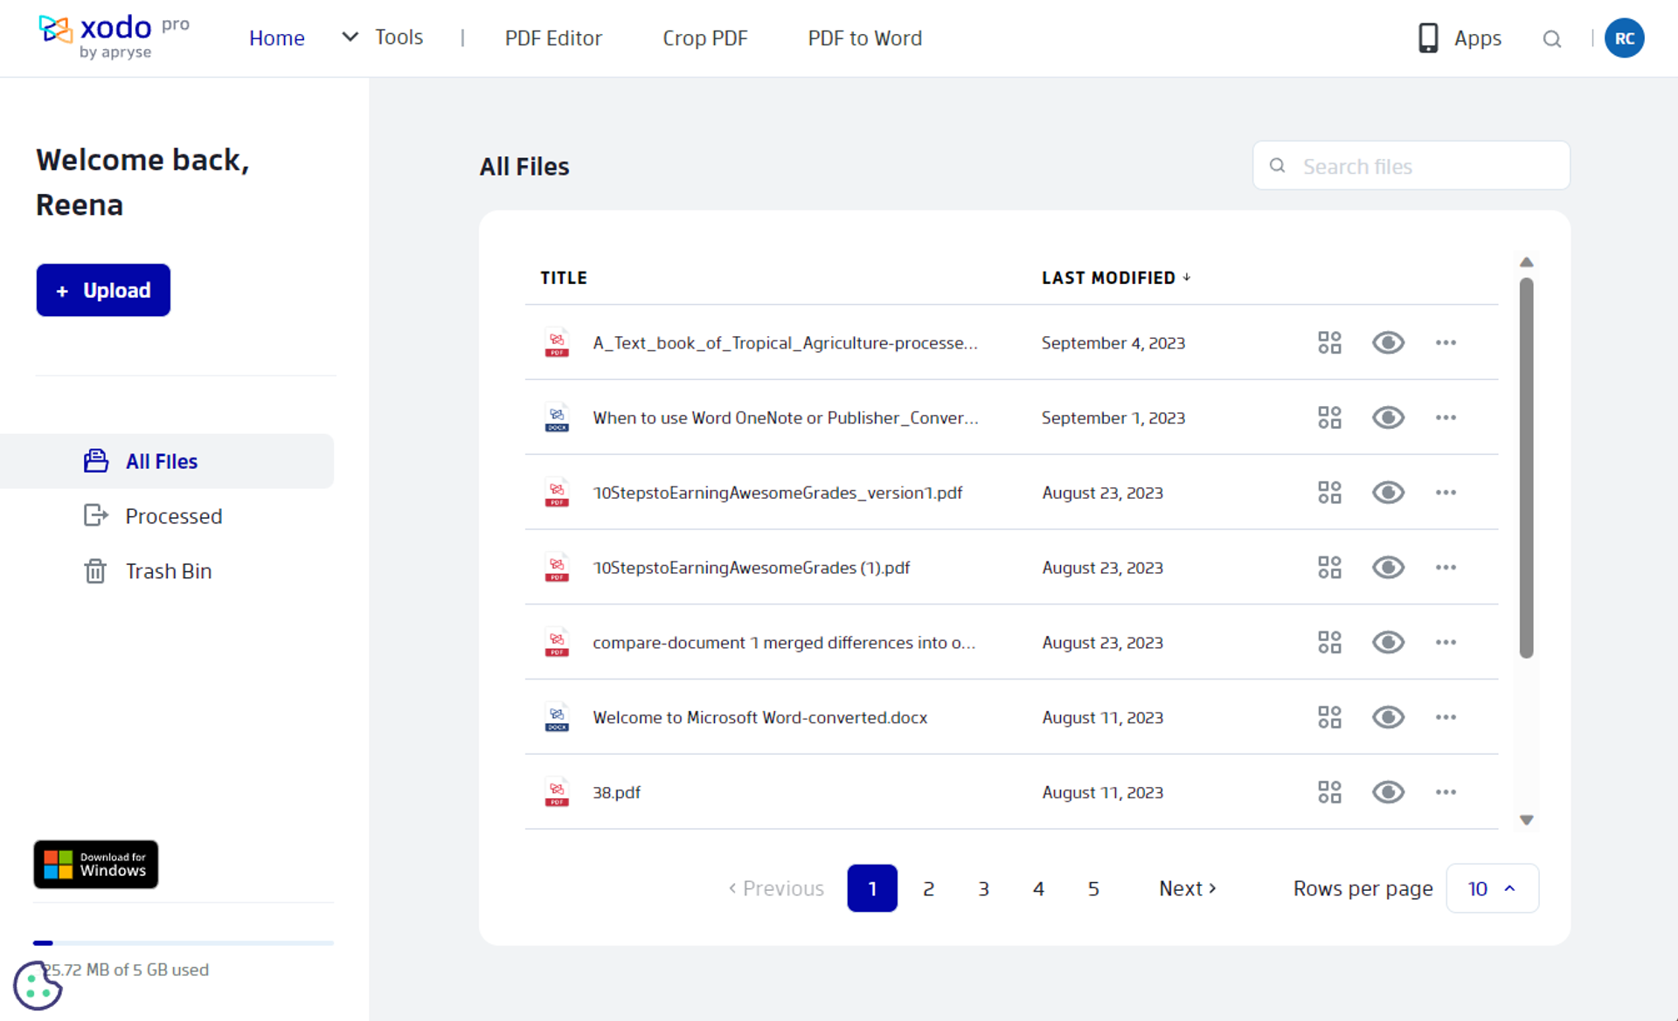This screenshot has height=1021, width=1678.
Task: Open cookie preferences icon at bottom left
Action: click(x=37, y=986)
